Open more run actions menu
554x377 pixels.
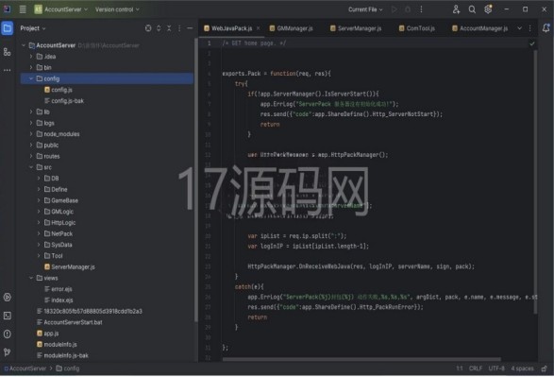(x=421, y=9)
